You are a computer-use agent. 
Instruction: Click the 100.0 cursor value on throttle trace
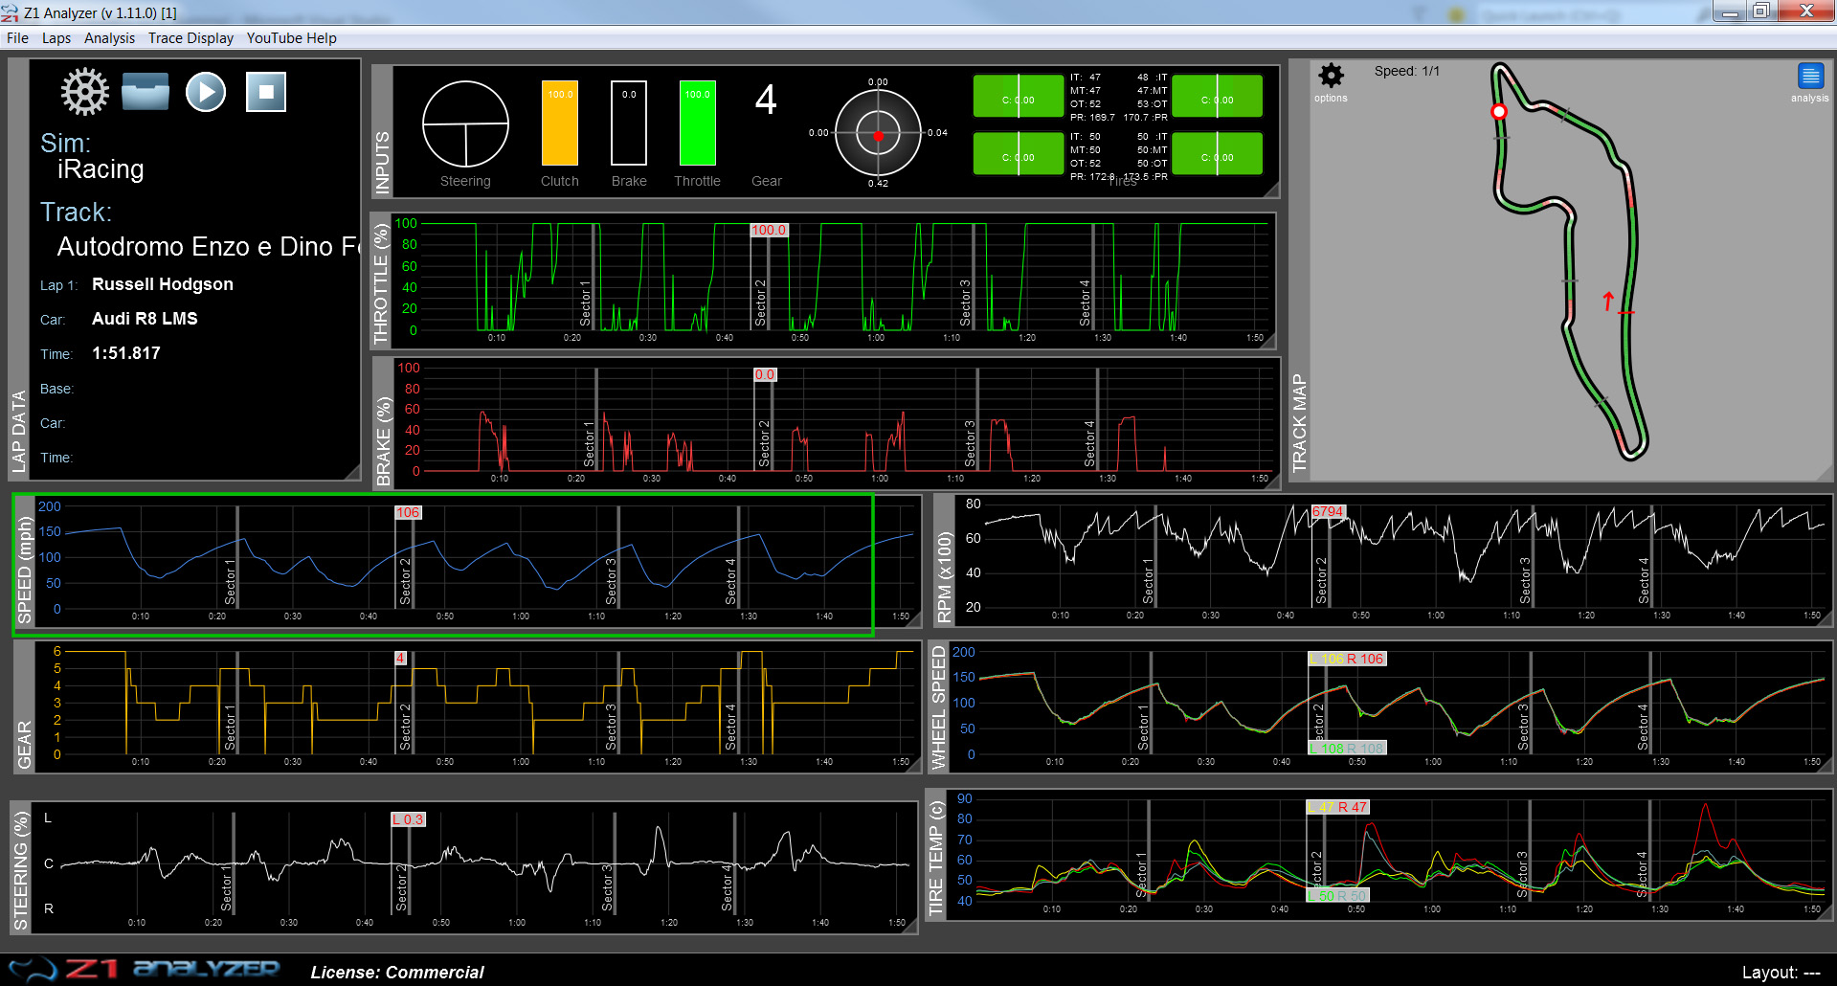click(769, 230)
